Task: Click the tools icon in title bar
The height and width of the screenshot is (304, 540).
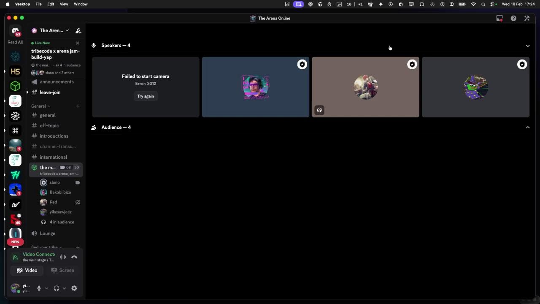Action: pyautogui.click(x=527, y=18)
